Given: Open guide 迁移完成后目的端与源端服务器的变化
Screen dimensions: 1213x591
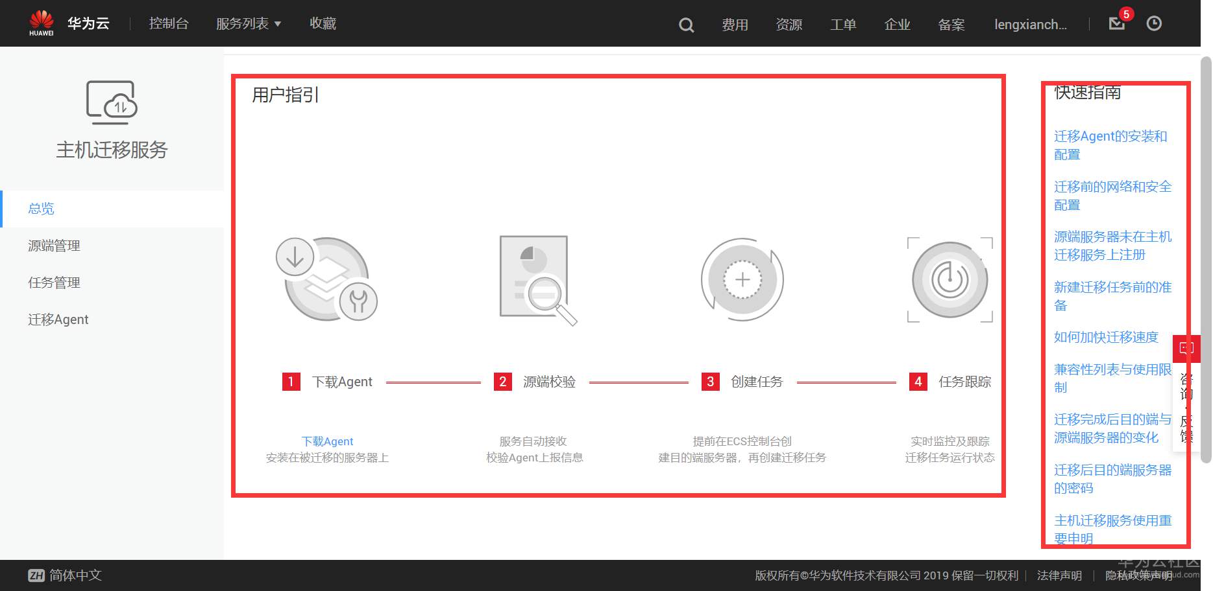Looking at the screenshot, I should pyautogui.click(x=1113, y=428).
